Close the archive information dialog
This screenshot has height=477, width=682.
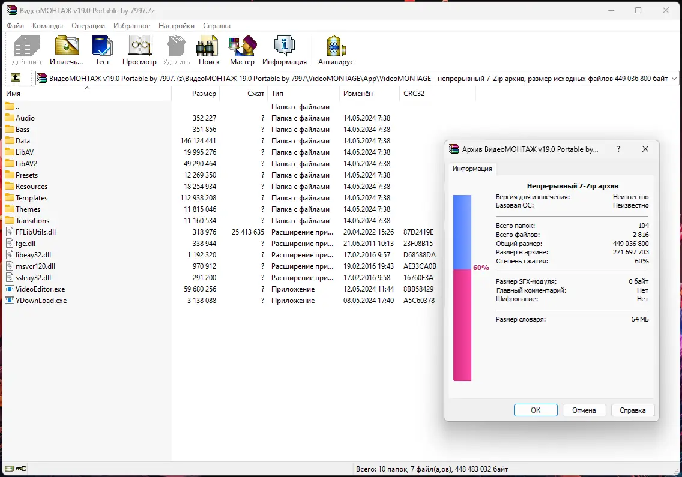(645, 149)
